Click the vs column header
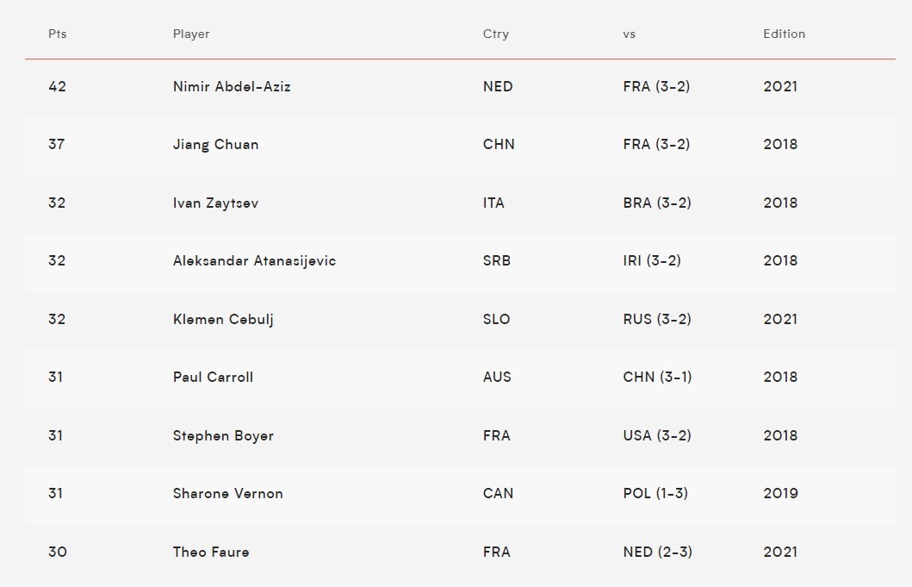This screenshot has height=587, width=912. 629,34
